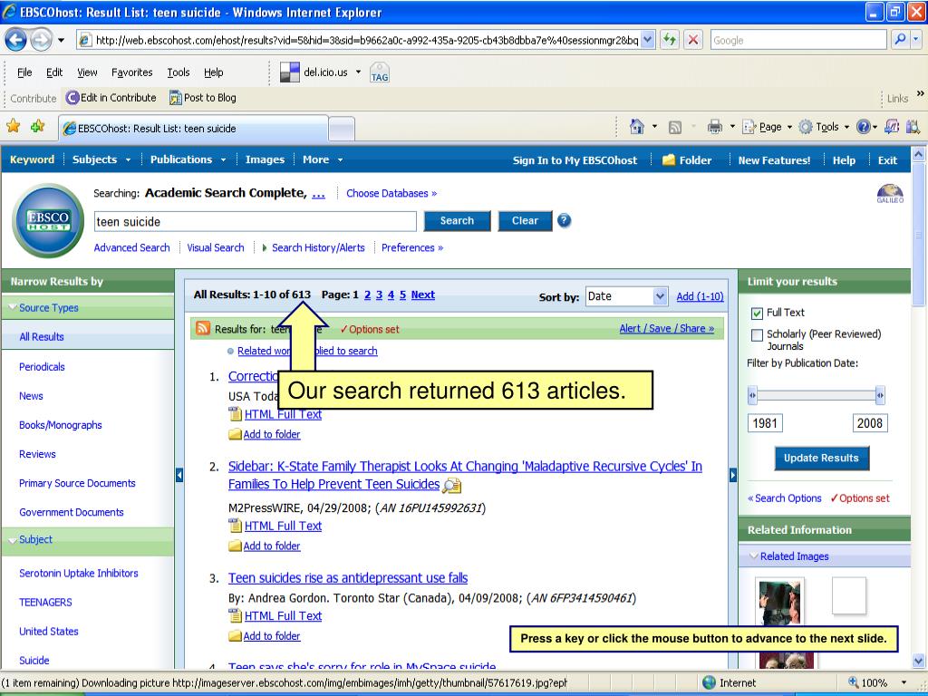Click the Next page link

[422, 295]
